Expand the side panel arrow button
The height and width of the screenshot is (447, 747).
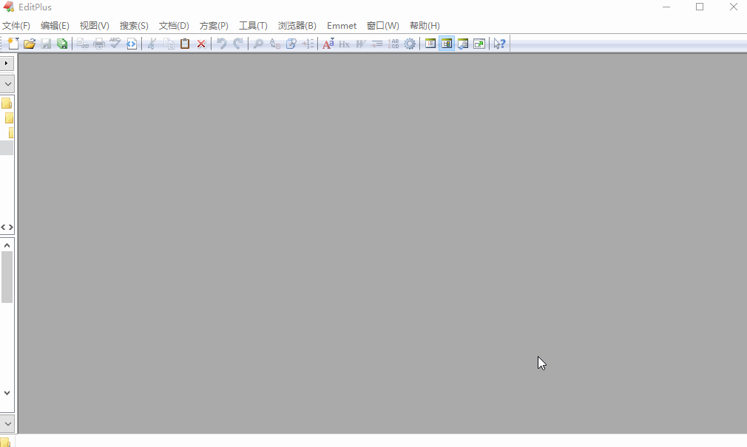point(7,64)
